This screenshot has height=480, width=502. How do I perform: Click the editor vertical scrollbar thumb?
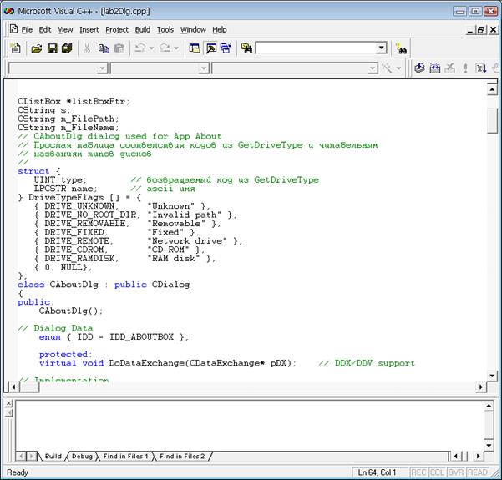(492, 120)
